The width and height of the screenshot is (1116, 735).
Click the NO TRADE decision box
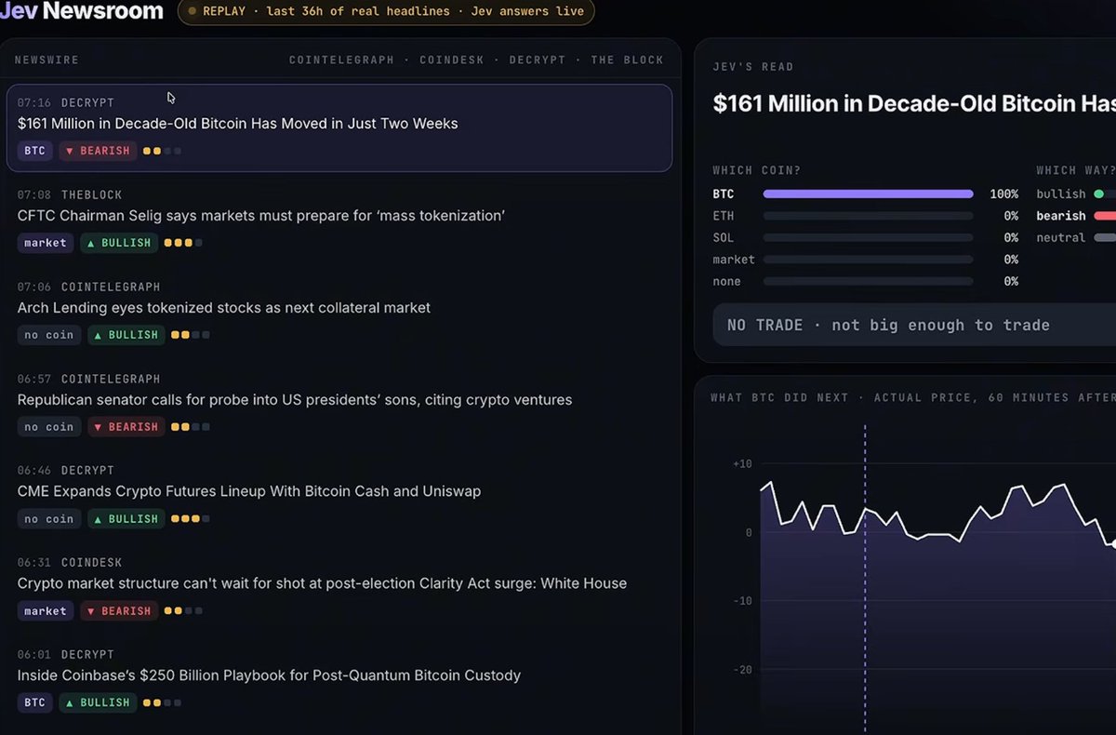click(914, 325)
